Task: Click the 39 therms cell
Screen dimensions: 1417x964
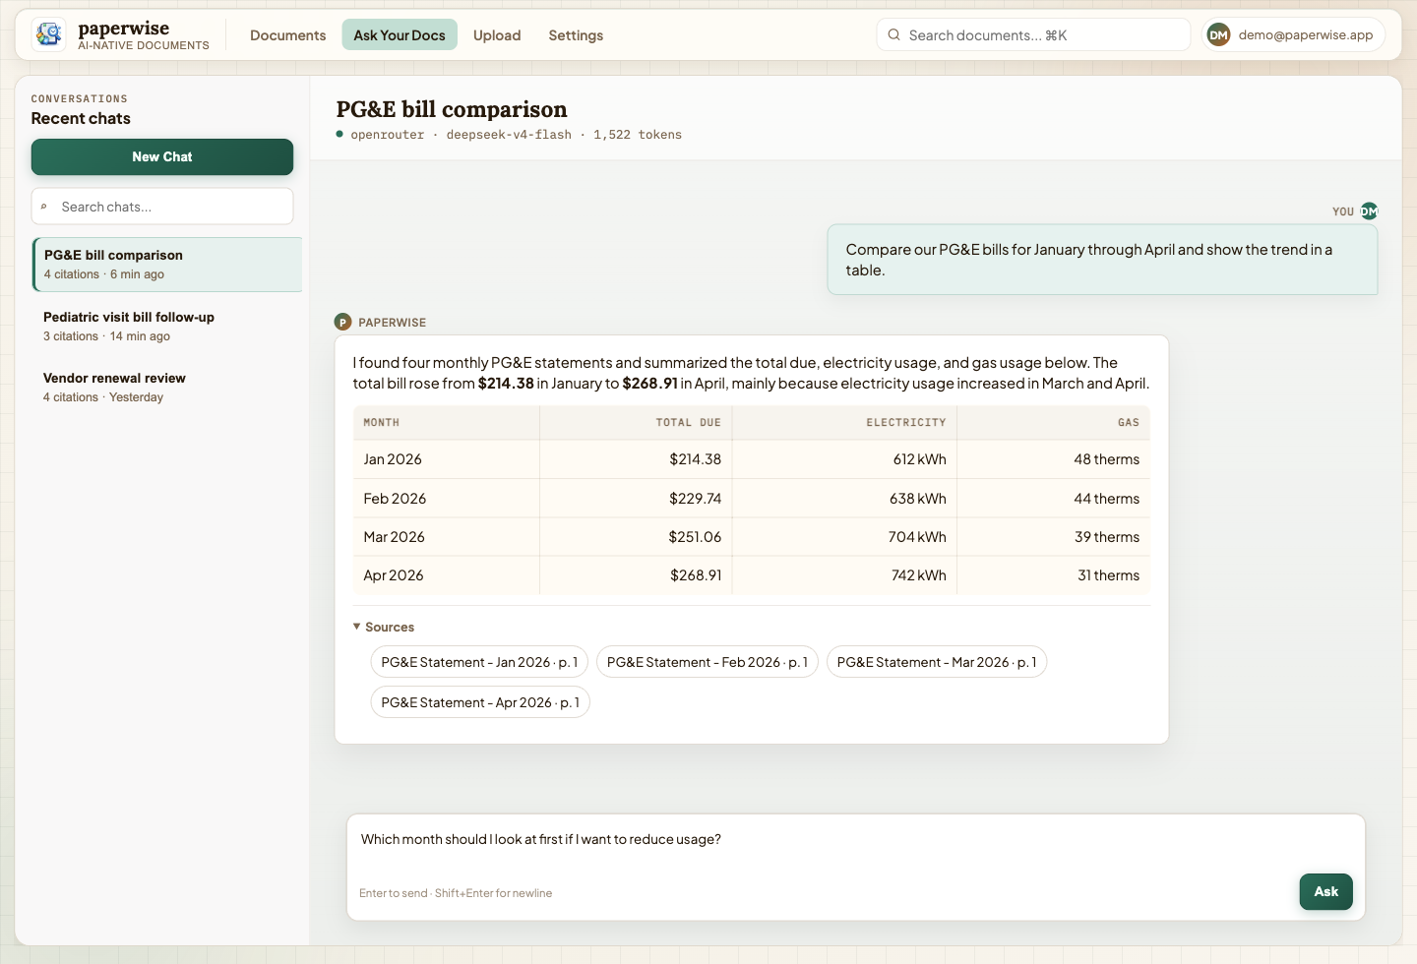Action: point(1053,537)
